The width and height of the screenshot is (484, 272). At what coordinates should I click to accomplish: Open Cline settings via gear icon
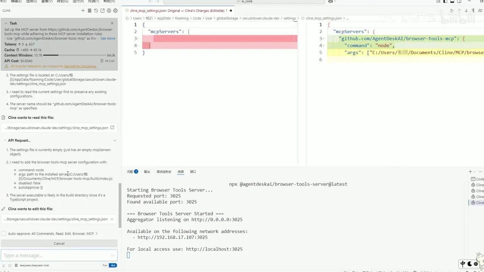tap(115, 11)
